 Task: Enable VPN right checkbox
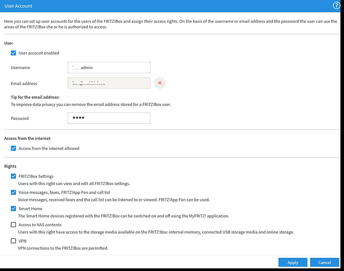pos(13,241)
